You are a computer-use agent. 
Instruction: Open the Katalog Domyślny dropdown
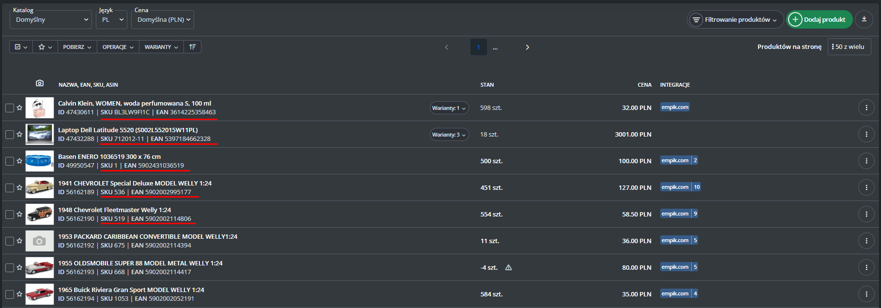pos(51,20)
